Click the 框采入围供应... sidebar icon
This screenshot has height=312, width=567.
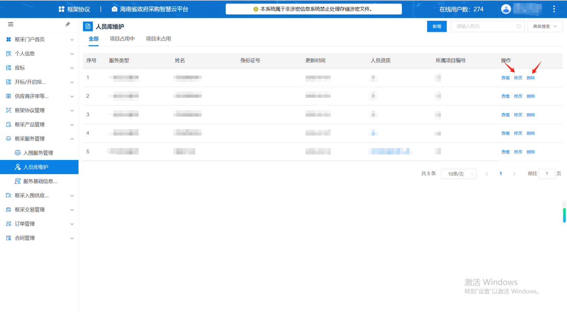8,195
